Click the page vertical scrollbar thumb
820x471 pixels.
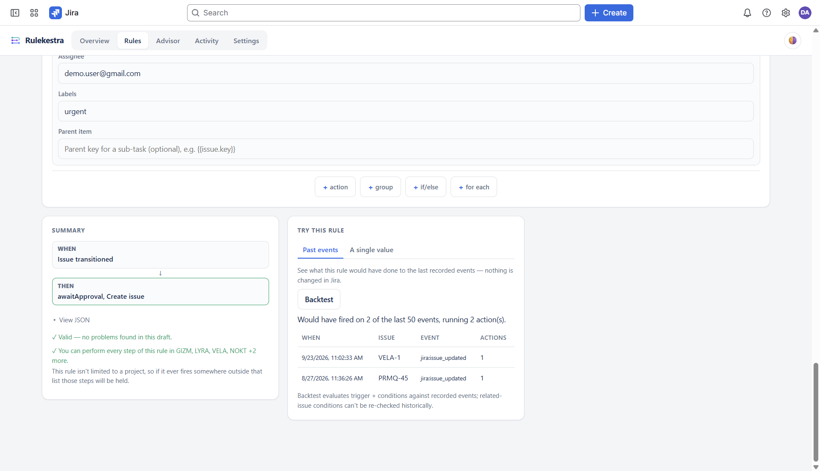pos(816,412)
